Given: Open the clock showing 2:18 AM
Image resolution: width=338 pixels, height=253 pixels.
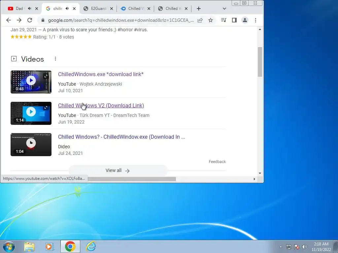Looking at the screenshot, I should 321,247.
